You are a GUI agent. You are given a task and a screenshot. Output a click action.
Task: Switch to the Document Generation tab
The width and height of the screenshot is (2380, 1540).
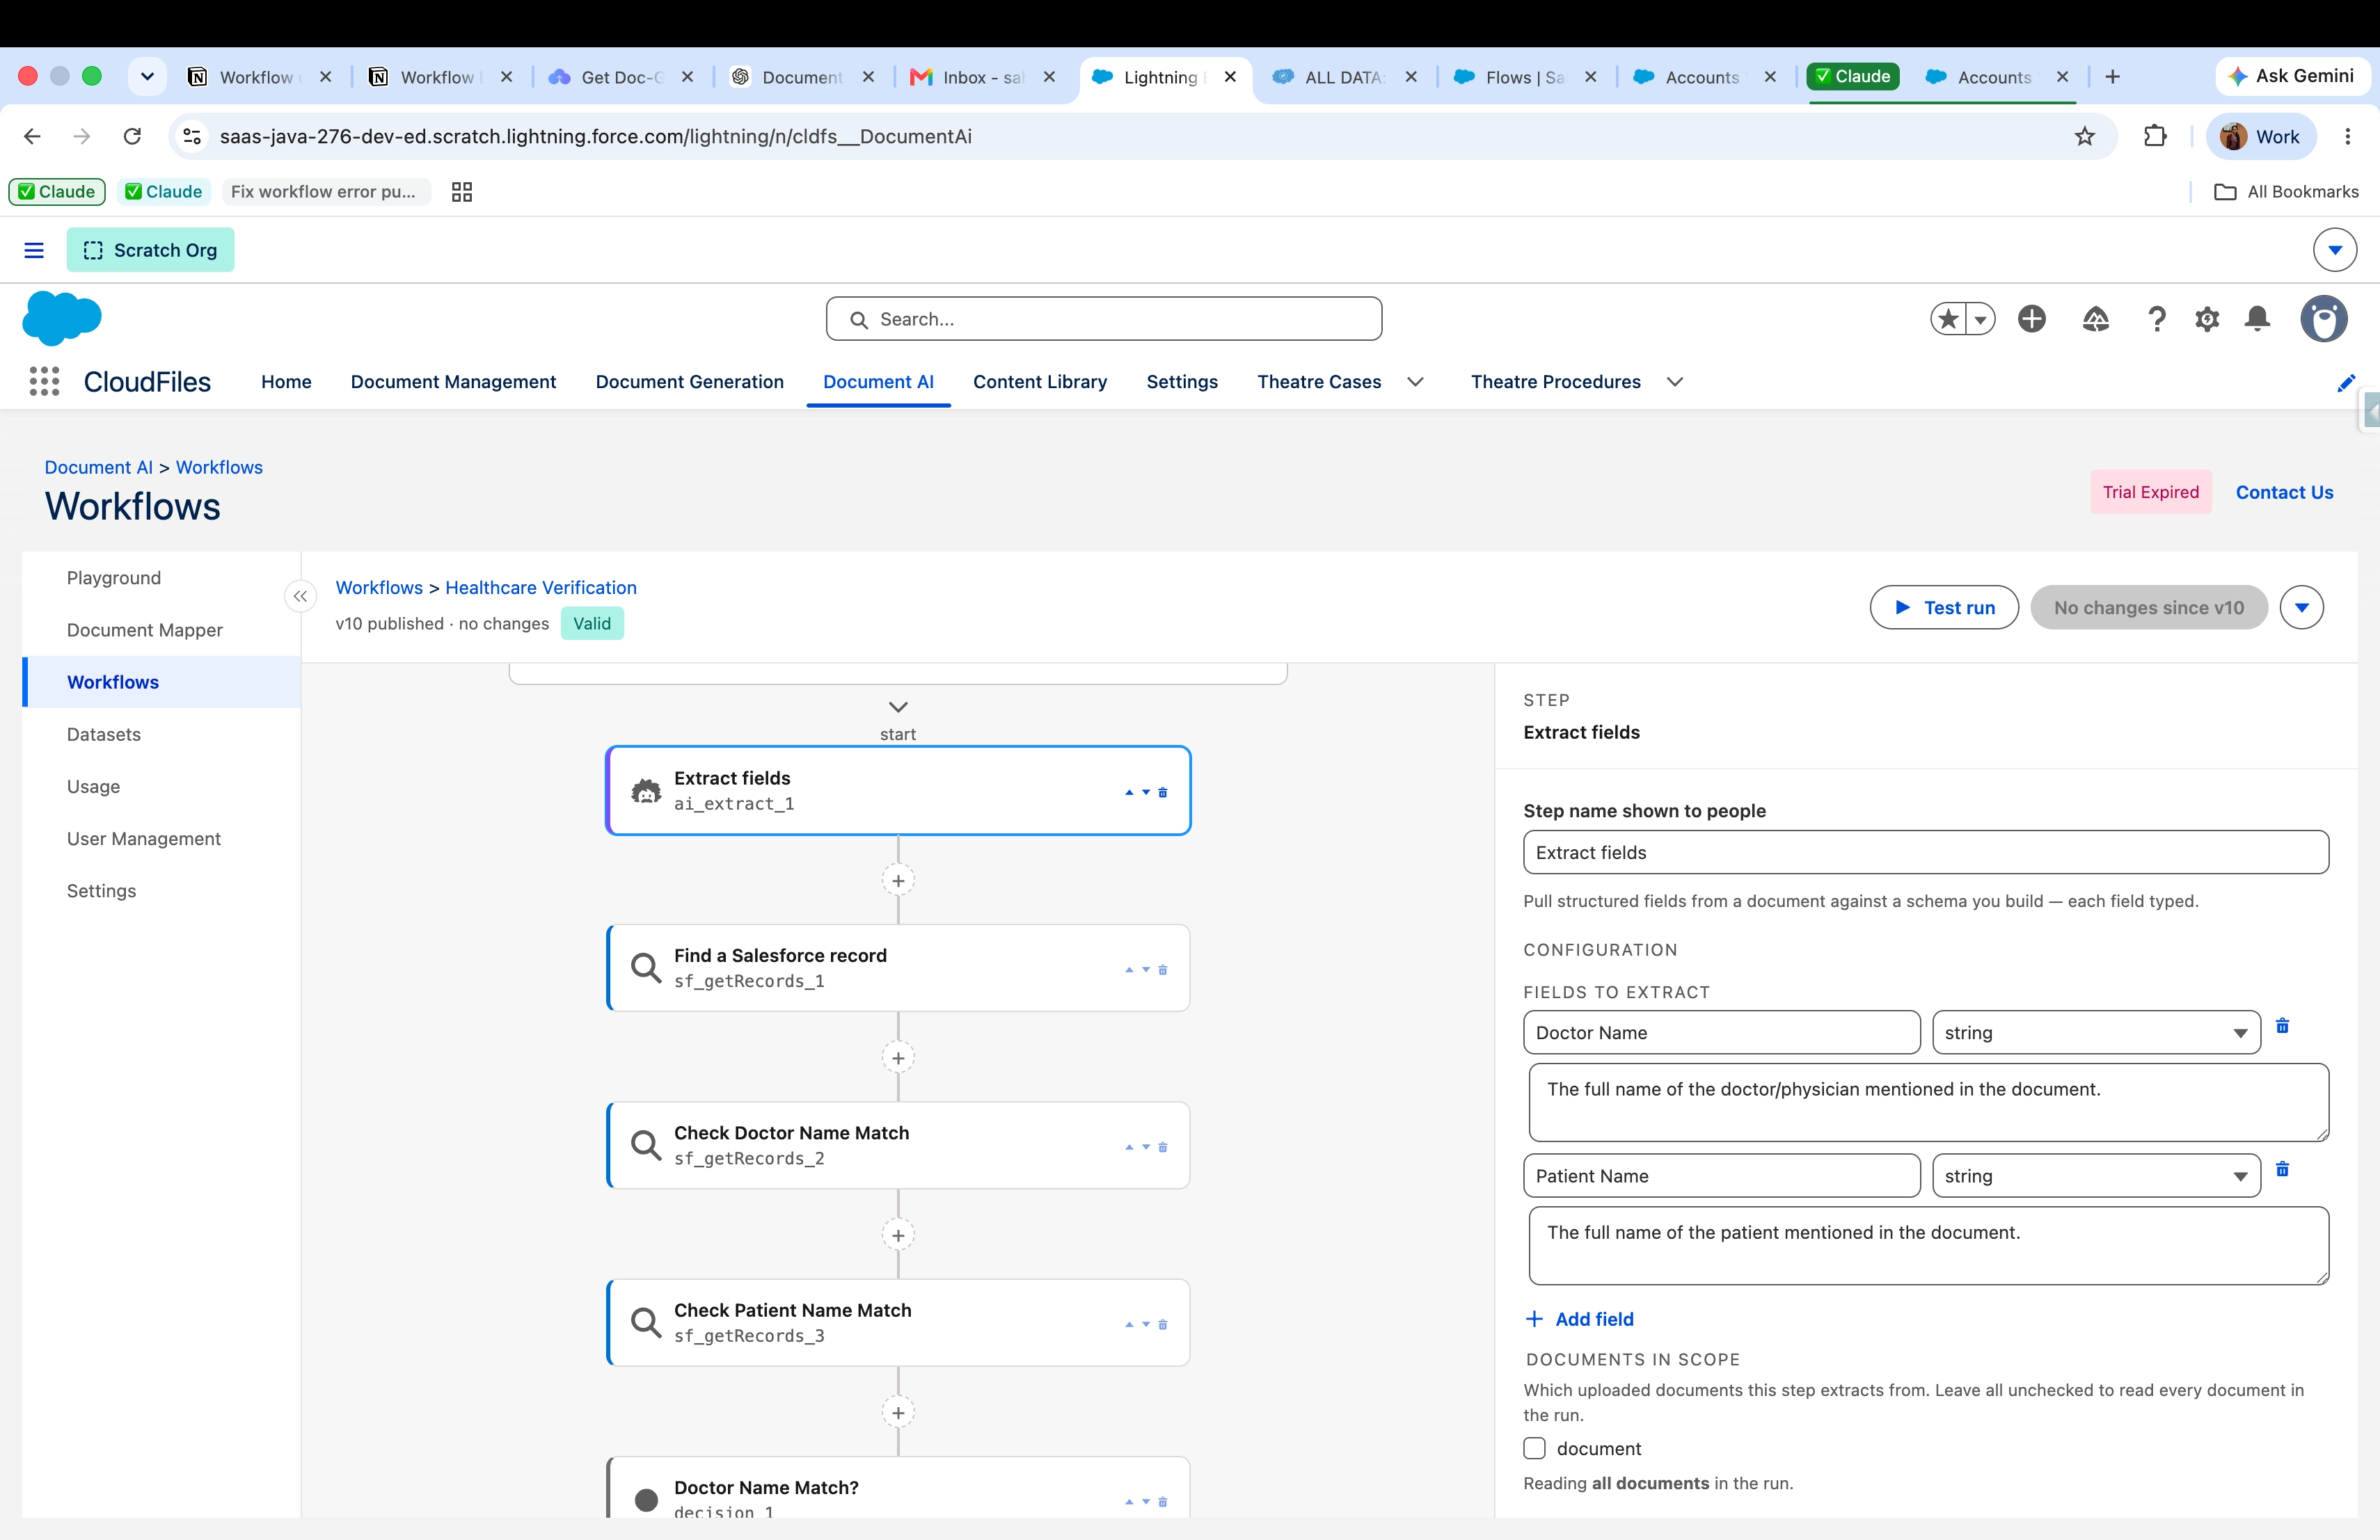coord(689,382)
